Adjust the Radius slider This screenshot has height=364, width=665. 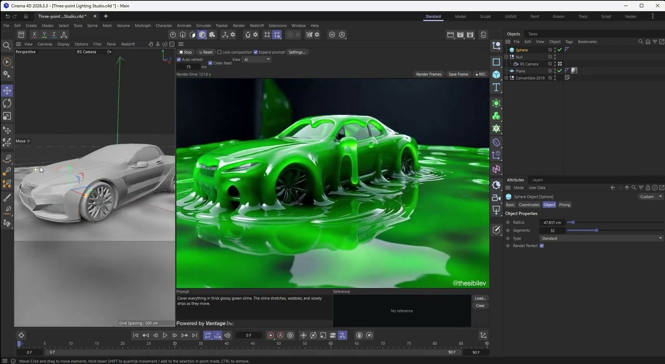(x=614, y=223)
